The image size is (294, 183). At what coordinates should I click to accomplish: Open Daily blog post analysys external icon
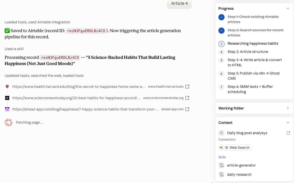click(288, 133)
